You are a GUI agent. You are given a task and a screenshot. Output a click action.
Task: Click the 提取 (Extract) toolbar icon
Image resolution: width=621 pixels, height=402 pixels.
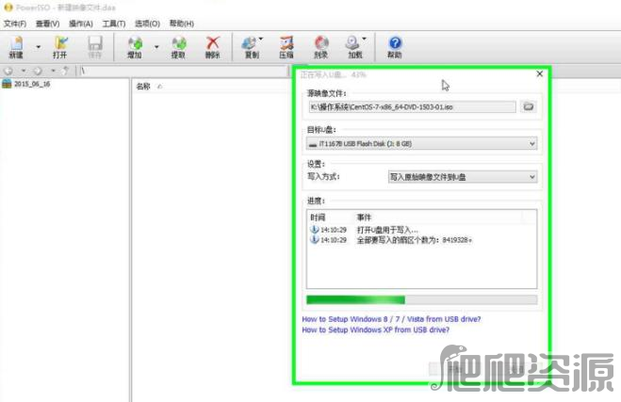179,47
